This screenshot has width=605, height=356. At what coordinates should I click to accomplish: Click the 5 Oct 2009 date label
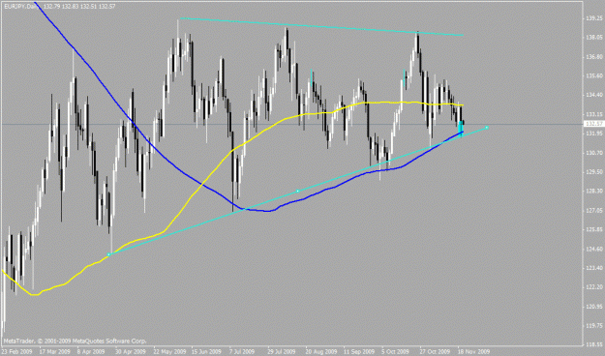396,352
